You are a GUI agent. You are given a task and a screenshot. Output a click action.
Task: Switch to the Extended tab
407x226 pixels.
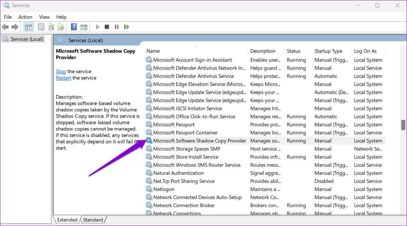(67, 220)
